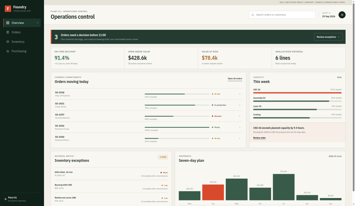
Task: Select the Wed shipment bar
Action: (236, 189)
